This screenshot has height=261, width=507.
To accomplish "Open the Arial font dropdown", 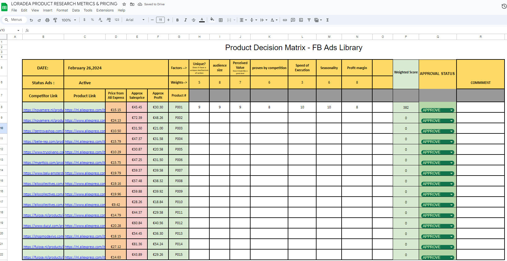I will click(x=135, y=20).
